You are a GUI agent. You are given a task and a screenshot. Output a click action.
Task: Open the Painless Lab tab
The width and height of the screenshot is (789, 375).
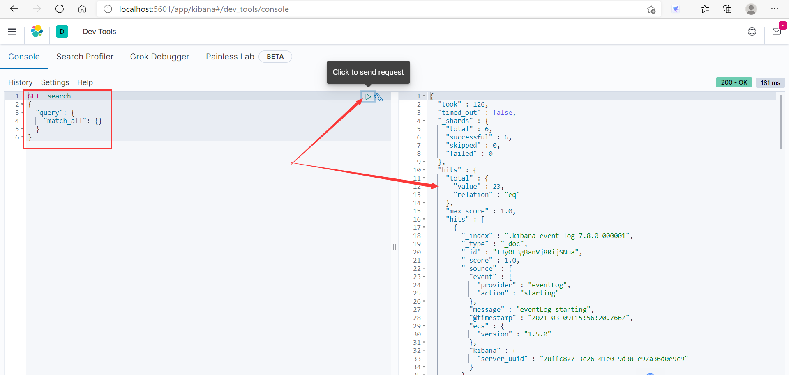coord(230,57)
